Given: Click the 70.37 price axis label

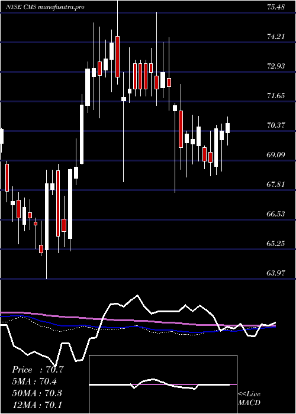Looking at the screenshot, I should (x=276, y=125).
